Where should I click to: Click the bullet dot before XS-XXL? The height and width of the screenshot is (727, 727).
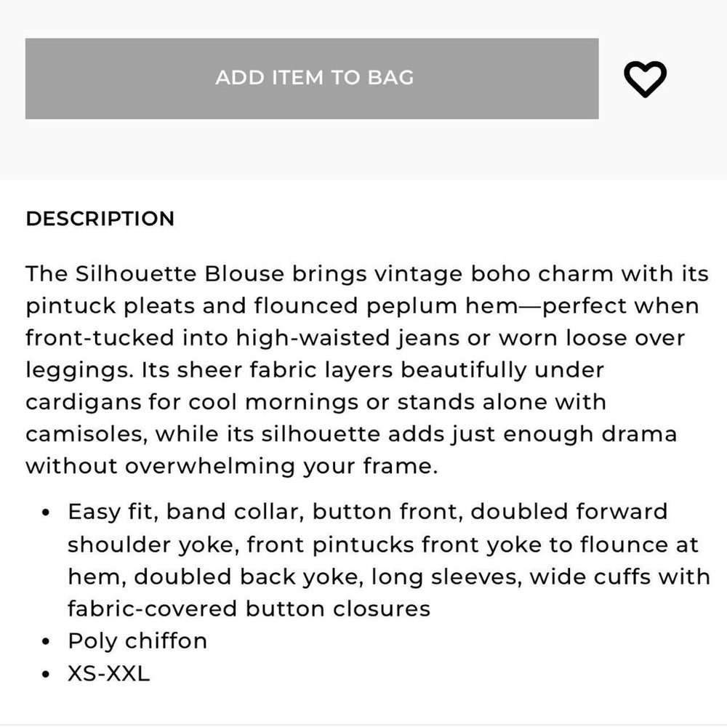point(47,674)
